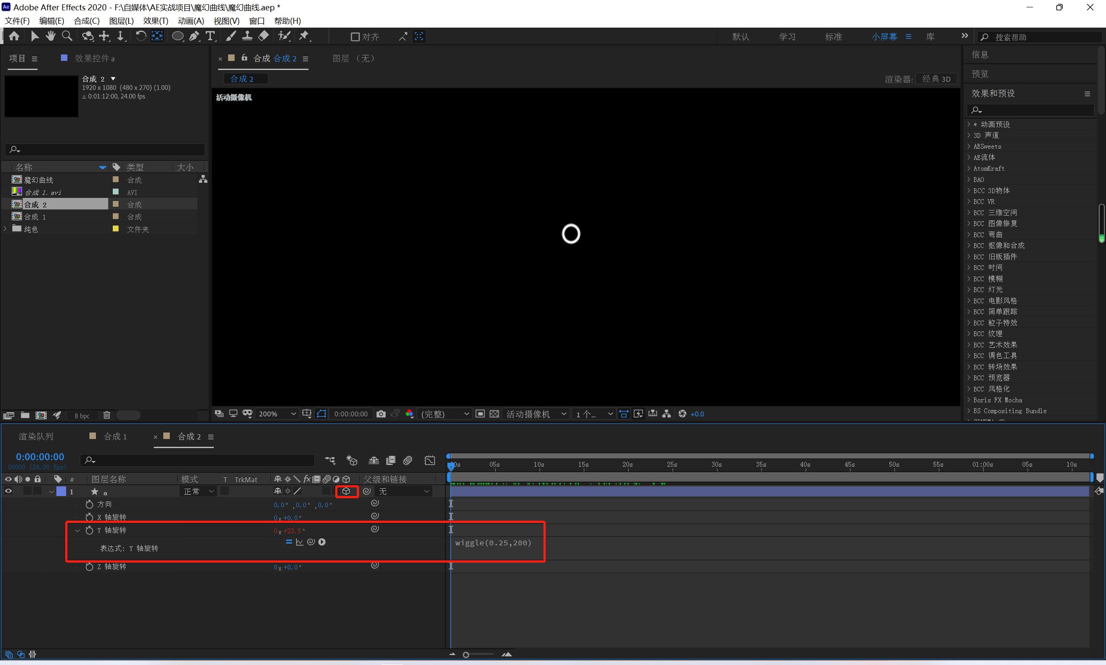1106x665 pixels.
Task: Select the Hand tool in toolbar
Action: [51, 36]
